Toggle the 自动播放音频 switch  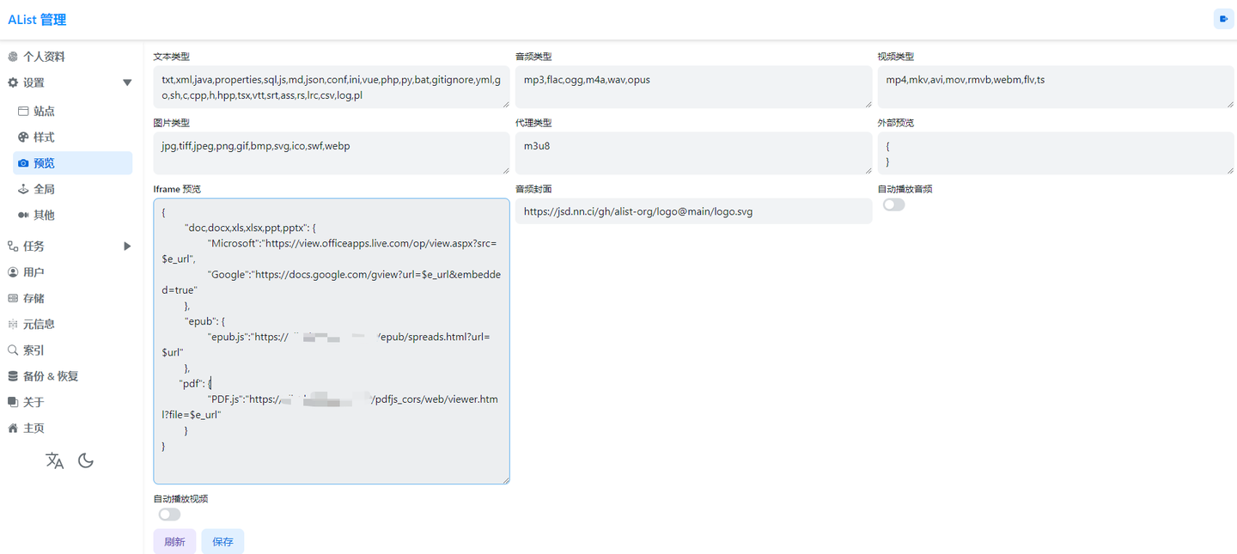click(x=893, y=204)
